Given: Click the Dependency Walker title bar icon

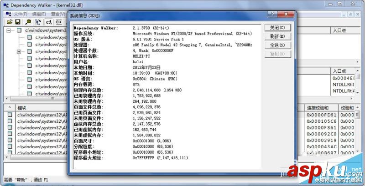Looking at the screenshot, I should [x=6, y=5].
